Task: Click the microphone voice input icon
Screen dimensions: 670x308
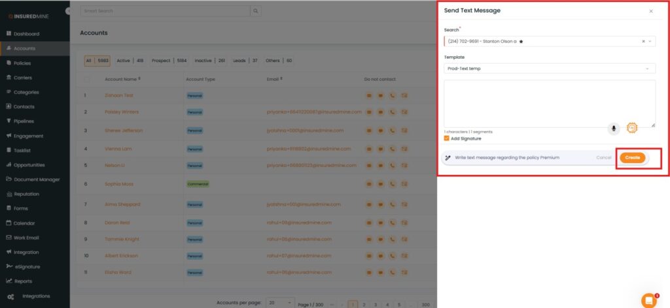Action: click(x=614, y=128)
